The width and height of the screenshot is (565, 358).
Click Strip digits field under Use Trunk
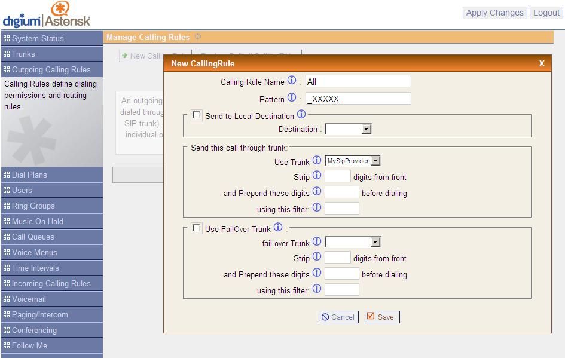coord(338,176)
